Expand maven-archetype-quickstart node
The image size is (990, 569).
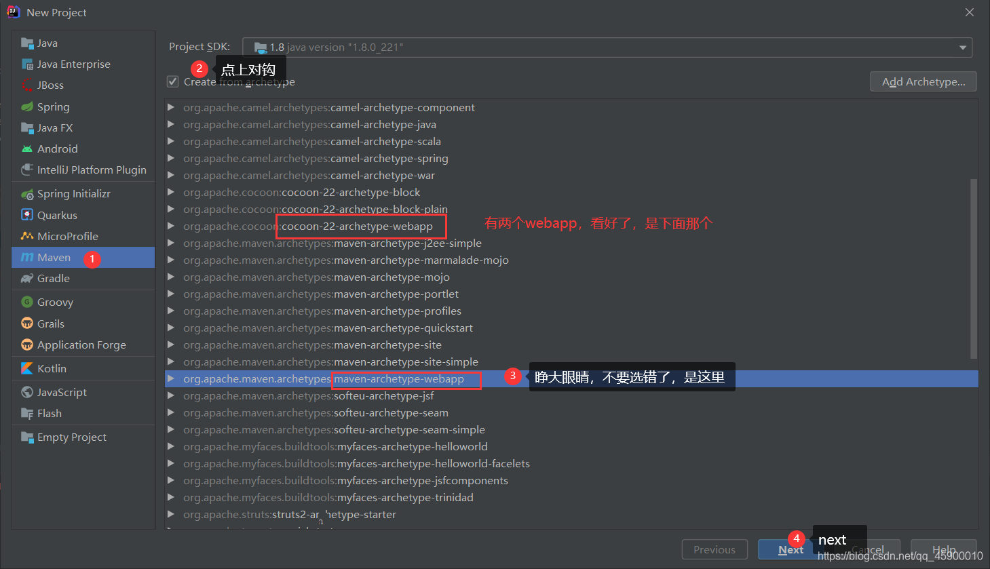171,328
